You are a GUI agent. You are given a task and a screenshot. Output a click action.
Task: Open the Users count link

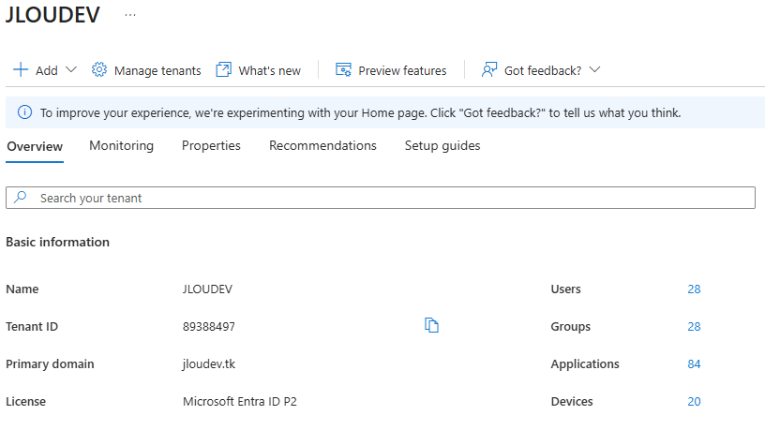(694, 289)
